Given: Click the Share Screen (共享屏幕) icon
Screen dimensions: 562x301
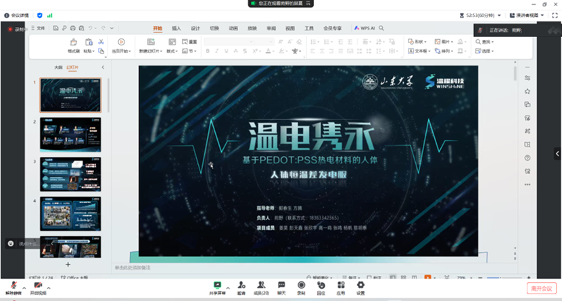Looking at the screenshot, I should pyautogui.click(x=218, y=287).
